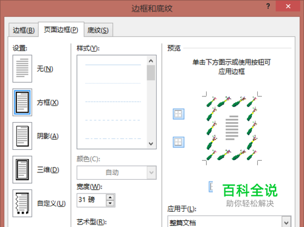This screenshot has height=227, width=304.
Task: Open the 应用于(L) apply-to dropdown arrow
Action: point(286,223)
